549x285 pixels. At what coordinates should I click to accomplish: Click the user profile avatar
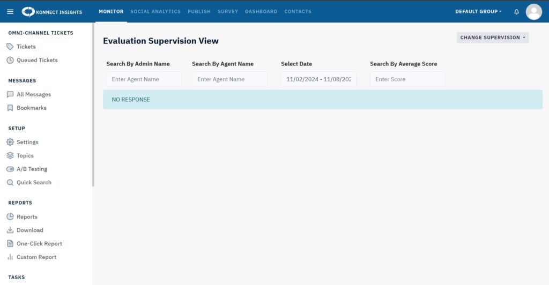(533, 11)
